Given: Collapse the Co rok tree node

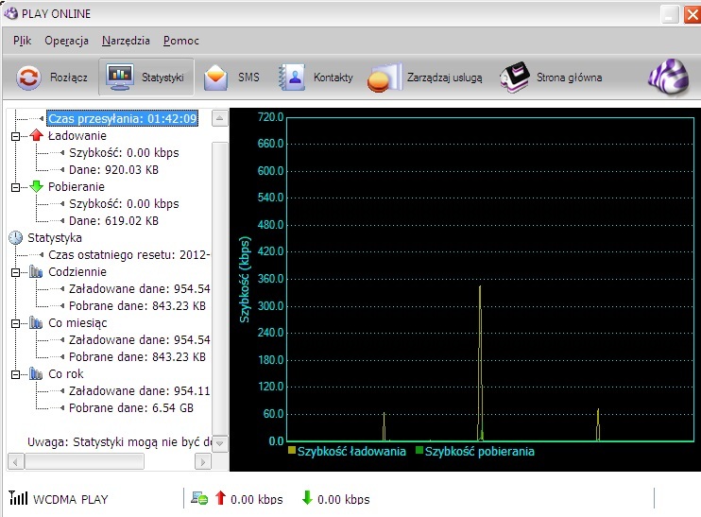Looking at the screenshot, I should point(16,374).
